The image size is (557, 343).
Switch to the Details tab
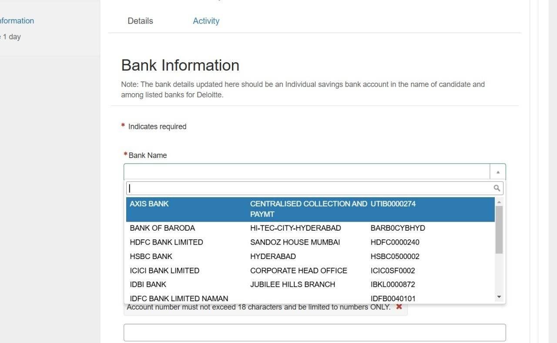(140, 20)
